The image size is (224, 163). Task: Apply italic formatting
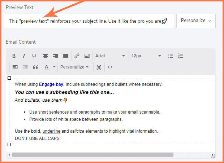click(24, 56)
